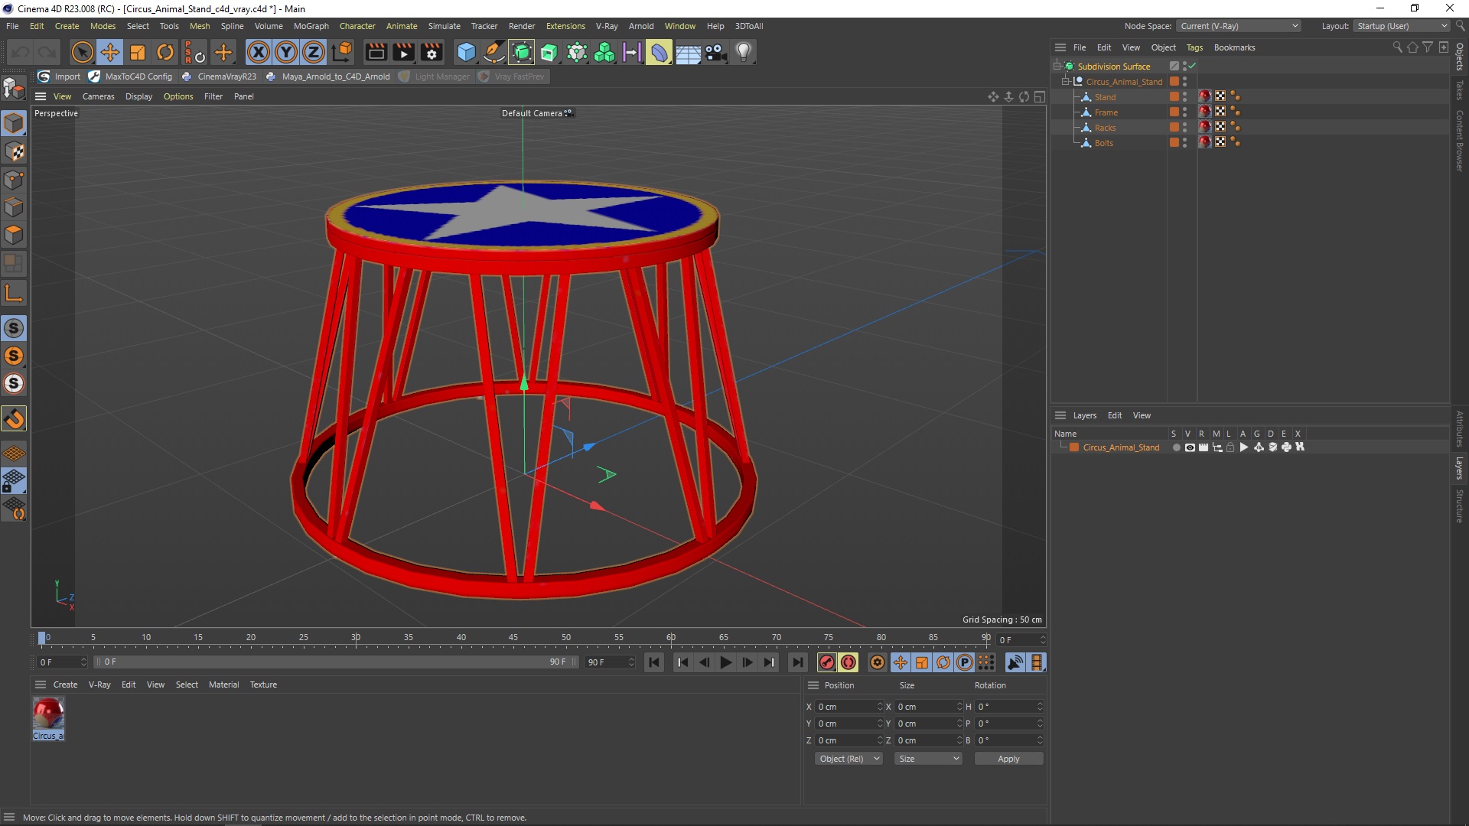The height and width of the screenshot is (826, 1469).
Task: Toggle layer lock for Circus_Animal_Stand
Action: (x=1230, y=447)
